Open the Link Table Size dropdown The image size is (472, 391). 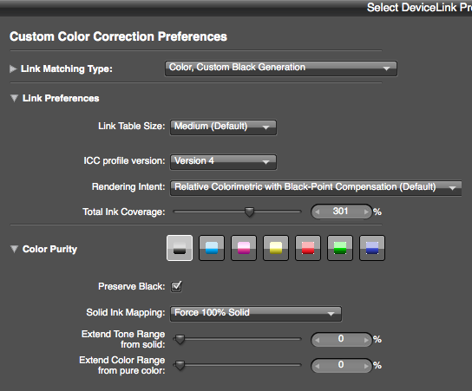(223, 127)
